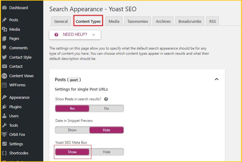This screenshot has width=242, height=162.
Task: Go to Appearance in the sidebar
Action: 19,97
